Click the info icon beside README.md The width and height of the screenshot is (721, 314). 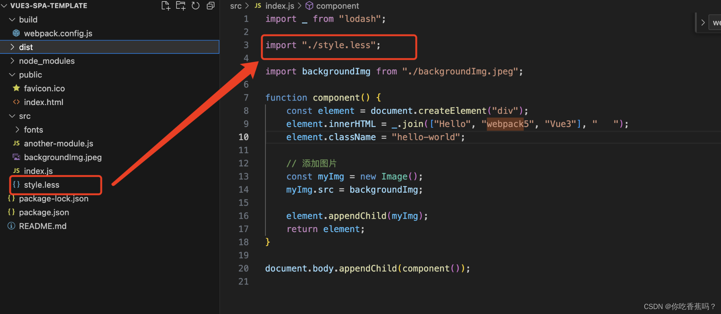[x=11, y=226]
